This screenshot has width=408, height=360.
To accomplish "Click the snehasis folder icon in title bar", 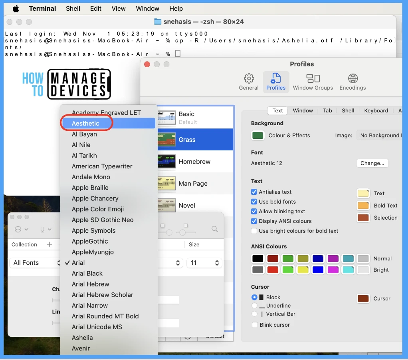I will (x=157, y=22).
